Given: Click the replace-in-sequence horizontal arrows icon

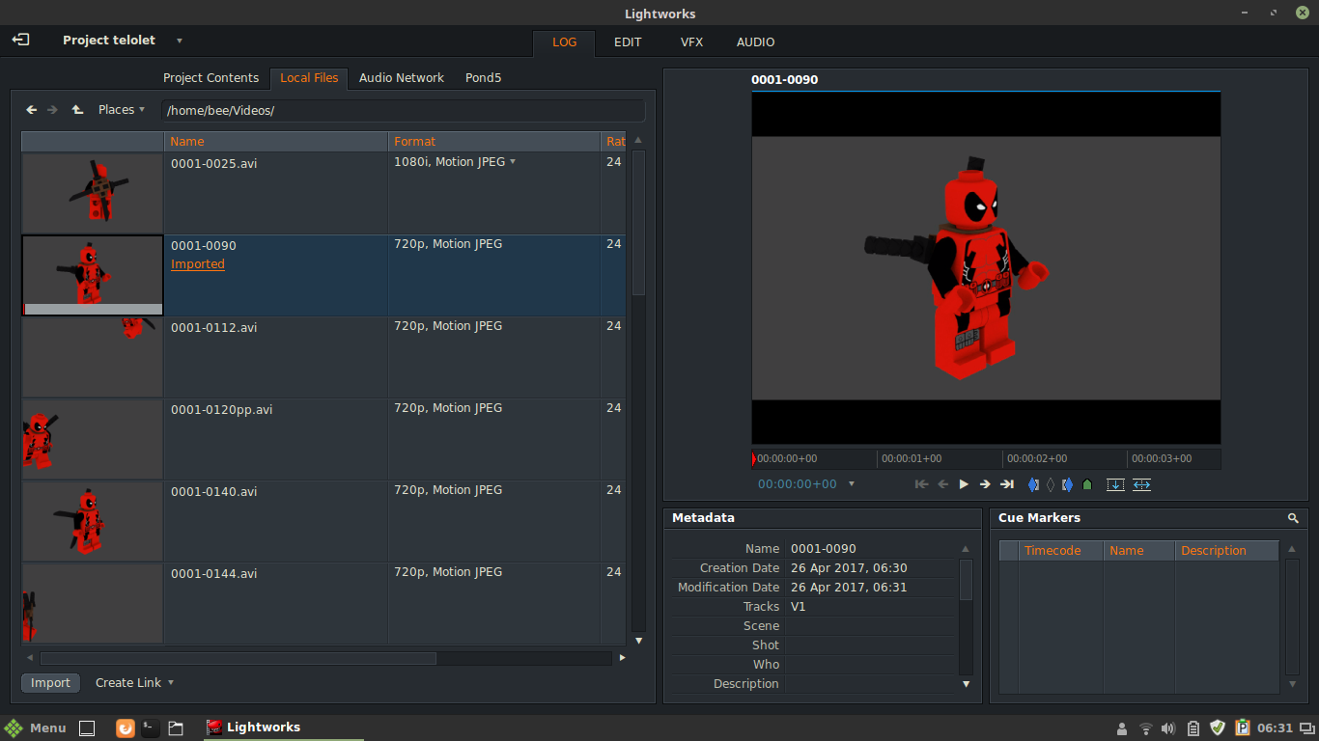Looking at the screenshot, I should pos(1141,484).
